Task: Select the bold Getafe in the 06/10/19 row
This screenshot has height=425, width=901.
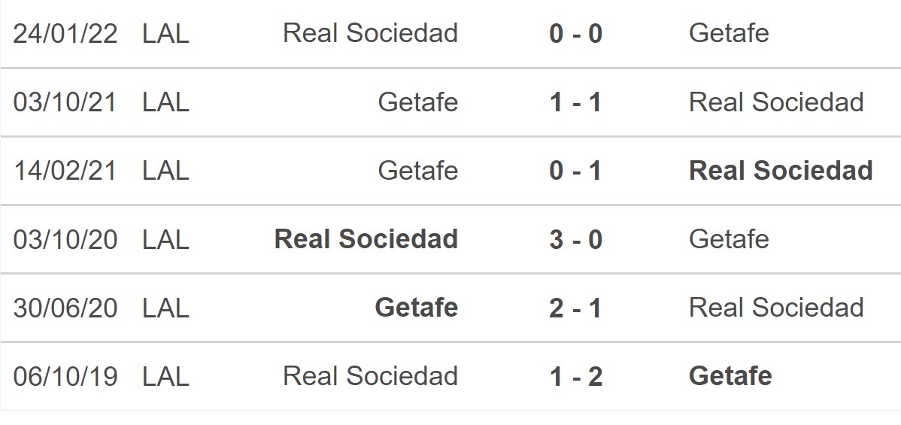Action: (x=730, y=376)
